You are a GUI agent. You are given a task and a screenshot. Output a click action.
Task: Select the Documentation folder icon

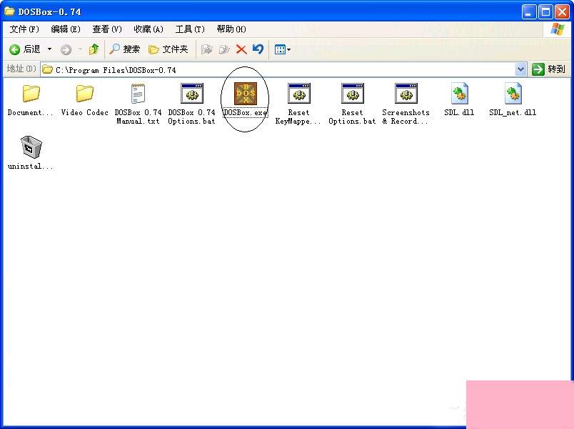(x=31, y=94)
